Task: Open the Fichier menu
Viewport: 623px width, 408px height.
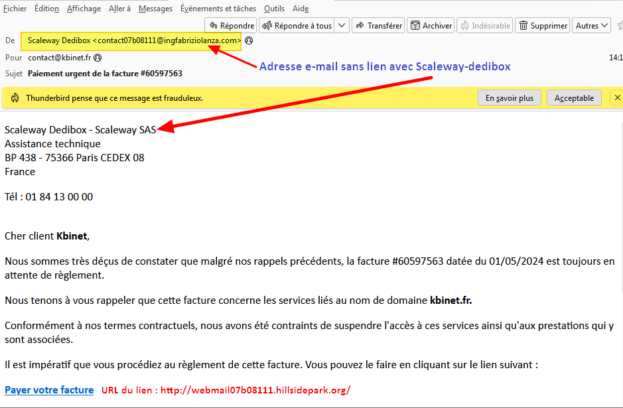Action: (15, 8)
